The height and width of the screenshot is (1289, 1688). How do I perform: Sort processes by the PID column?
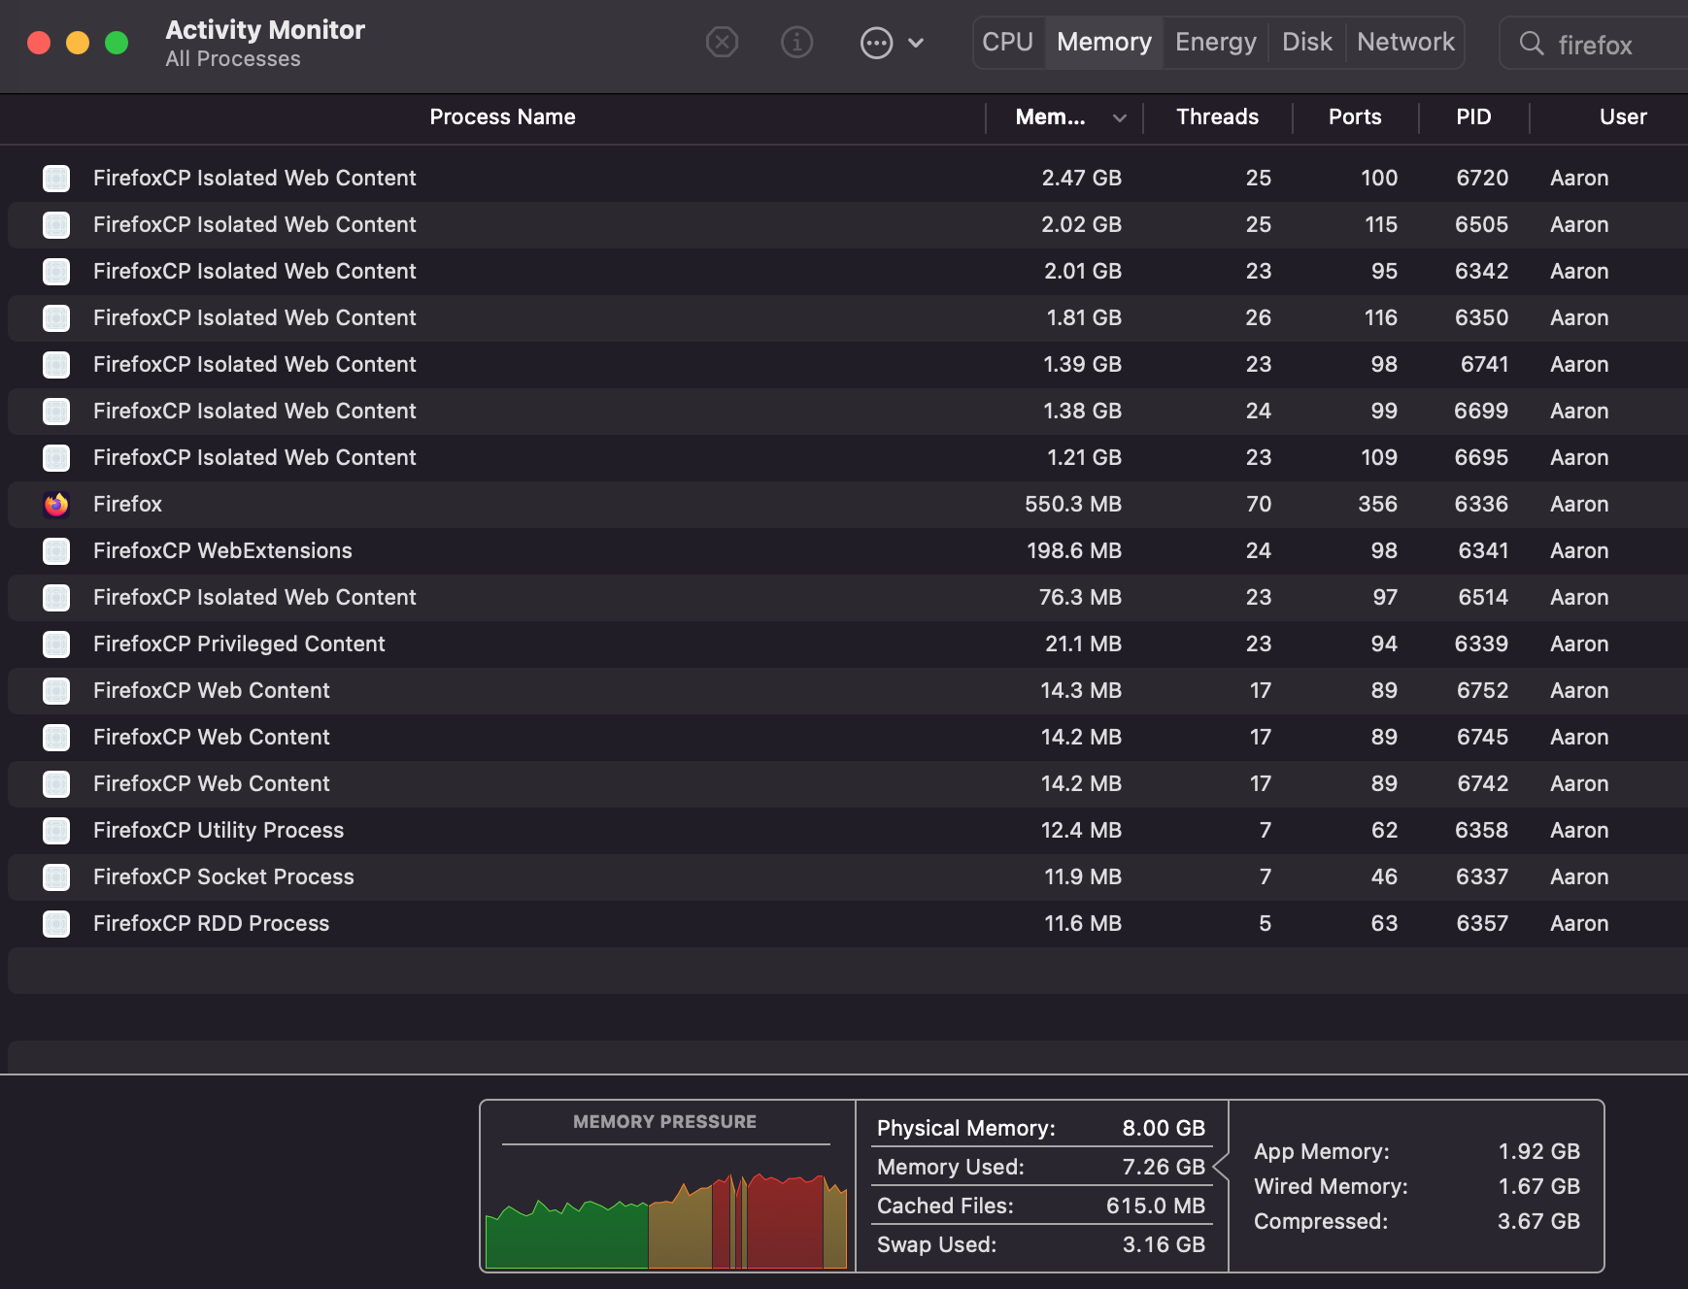pyautogui.click(x=1473, y=116)
